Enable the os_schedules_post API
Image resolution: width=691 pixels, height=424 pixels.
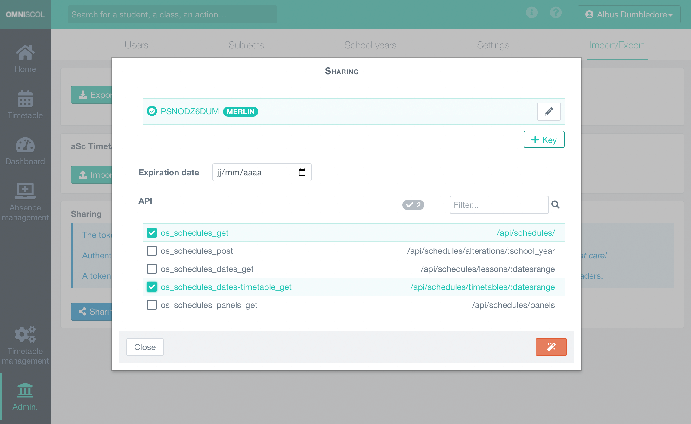[x=152, y=250]
